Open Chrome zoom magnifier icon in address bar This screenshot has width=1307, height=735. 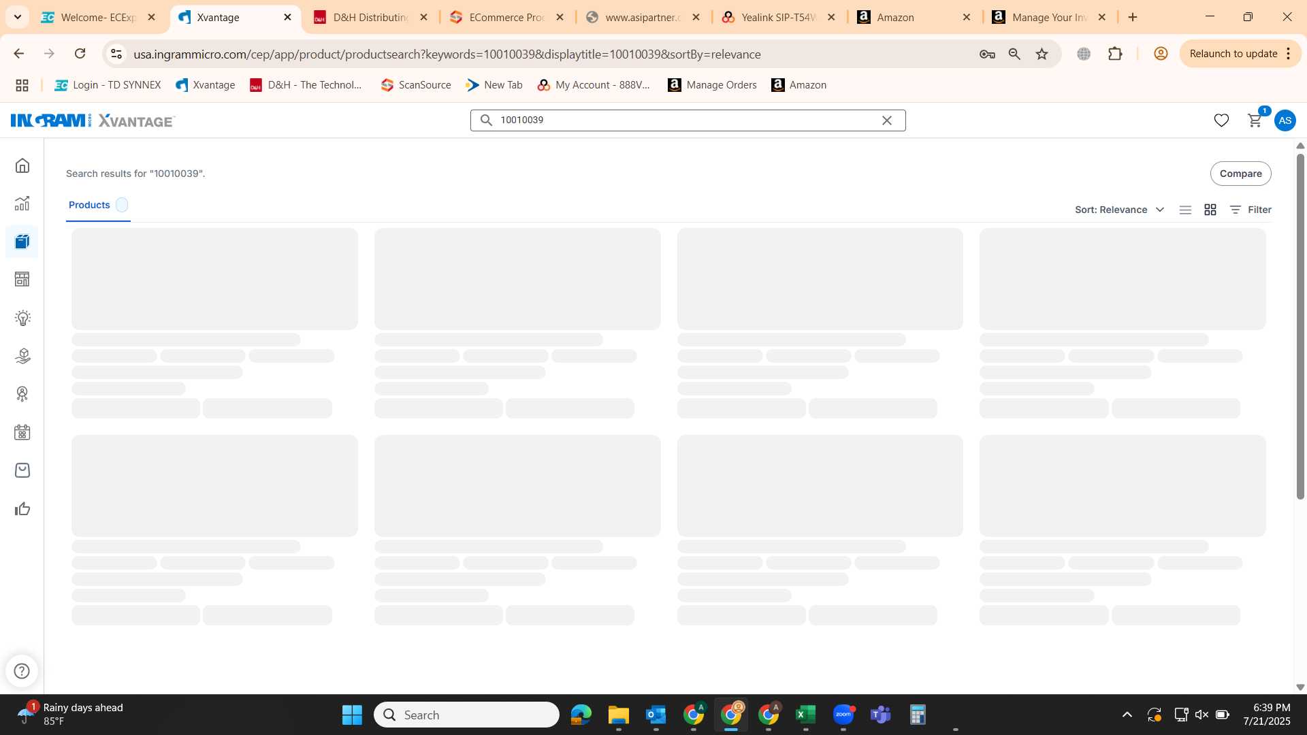pos(1014,54)
